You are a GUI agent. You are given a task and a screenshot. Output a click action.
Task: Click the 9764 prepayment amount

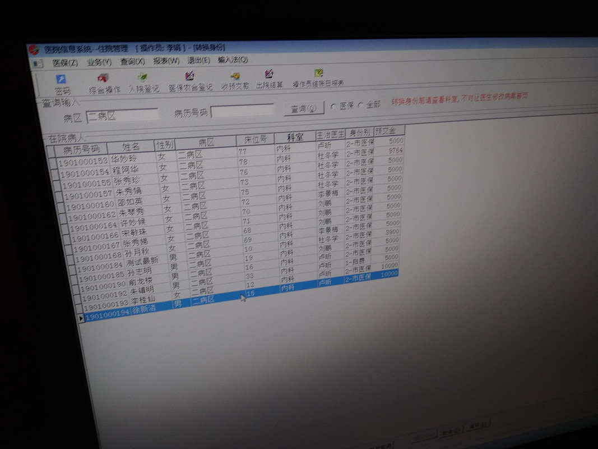click(x=396, y=150)
